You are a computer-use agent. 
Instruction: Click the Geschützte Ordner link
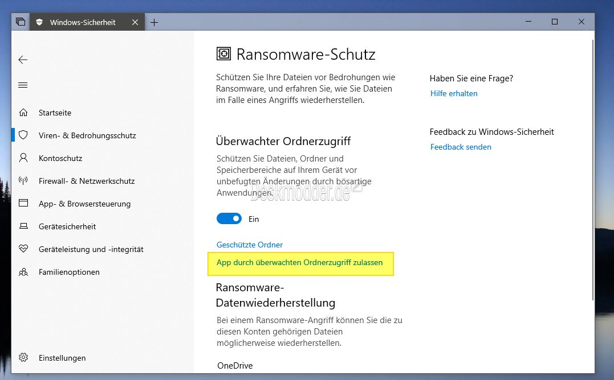click(250, 245)
